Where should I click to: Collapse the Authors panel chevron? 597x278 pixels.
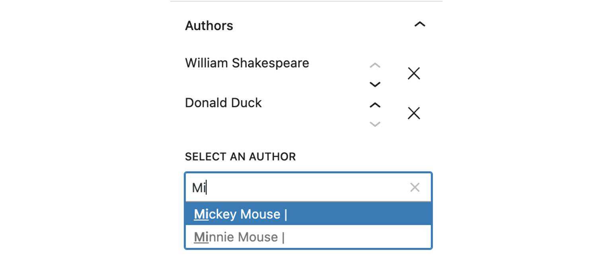tap(419, 25)
